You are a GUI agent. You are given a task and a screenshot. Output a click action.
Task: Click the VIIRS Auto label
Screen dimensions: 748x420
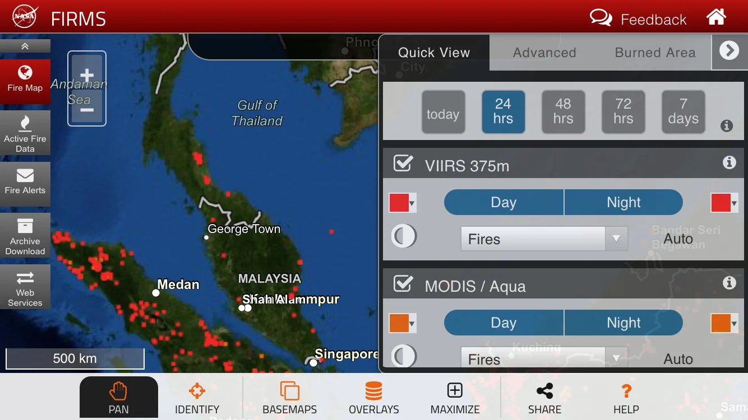[x=678, y=239]
